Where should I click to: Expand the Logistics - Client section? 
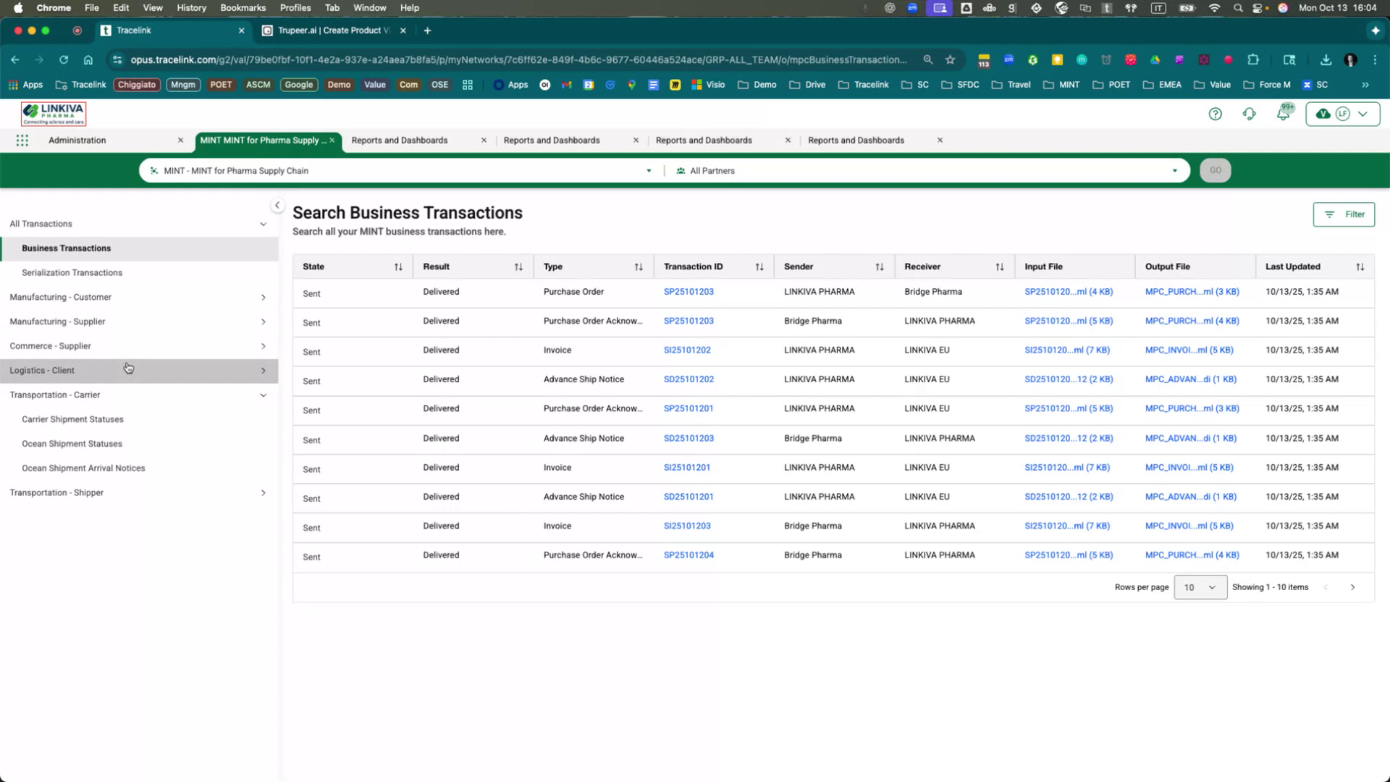[264, 370]
